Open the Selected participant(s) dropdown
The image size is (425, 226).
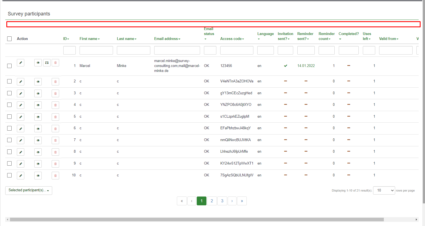[x=29, y=190]
